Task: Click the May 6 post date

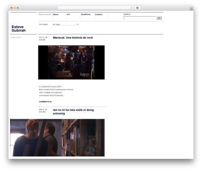Action: click(43, 111)
